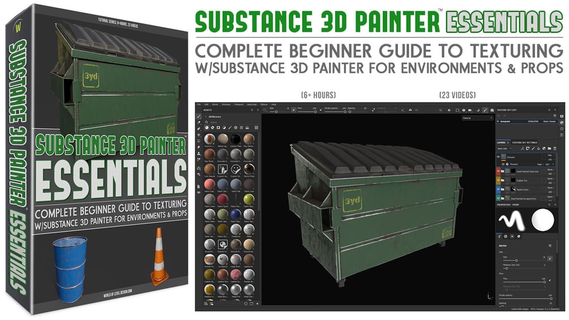Viewport: 569px width, 320px height.
Task: Adjust the Stroke opacity slider in top toolbar
Action: 335,112
